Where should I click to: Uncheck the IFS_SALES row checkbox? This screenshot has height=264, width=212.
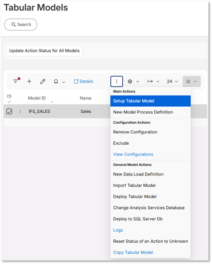tap(9, 111)
